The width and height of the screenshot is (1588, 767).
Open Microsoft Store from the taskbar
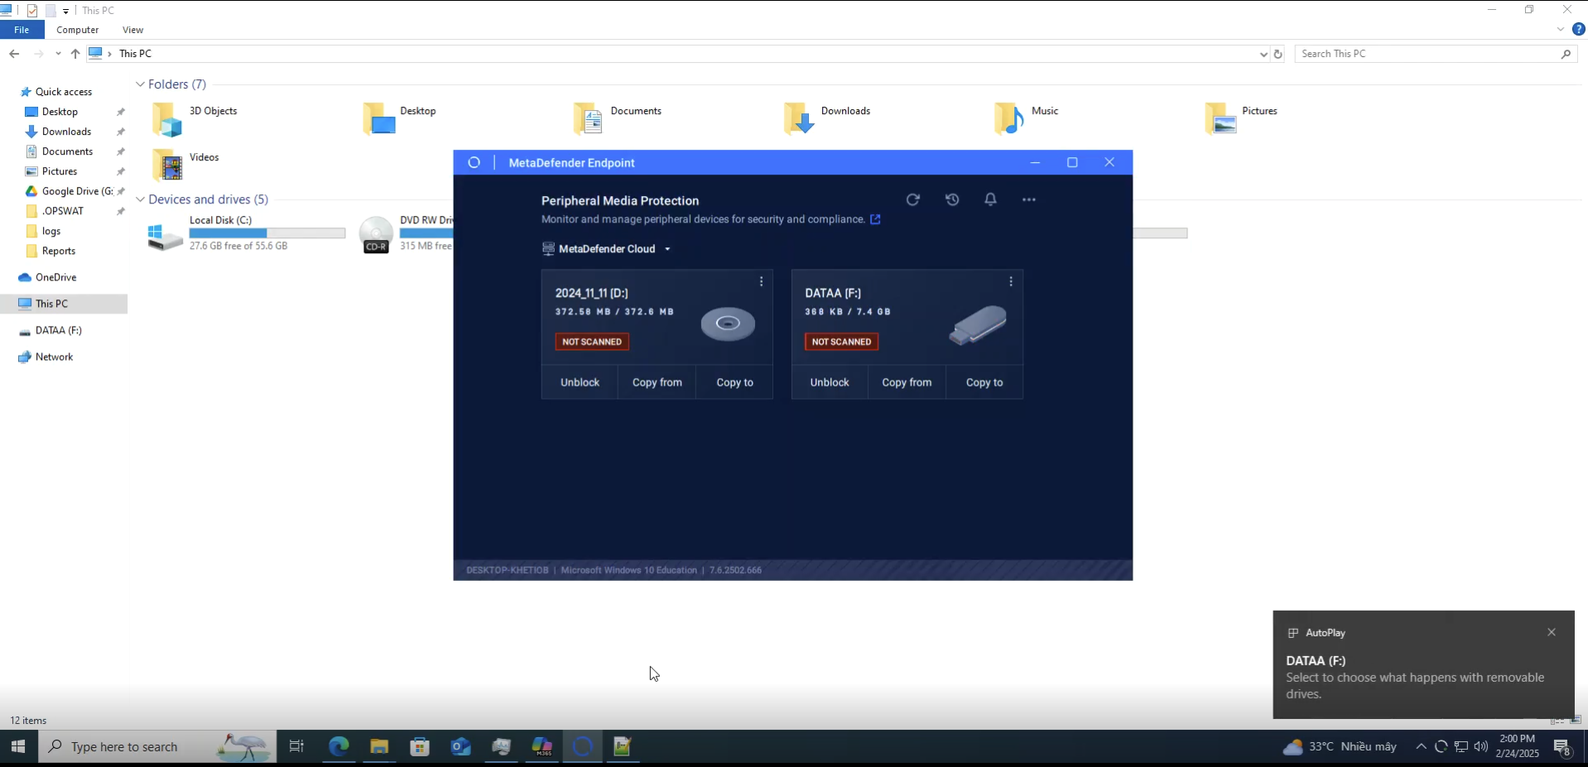point(420,747)
